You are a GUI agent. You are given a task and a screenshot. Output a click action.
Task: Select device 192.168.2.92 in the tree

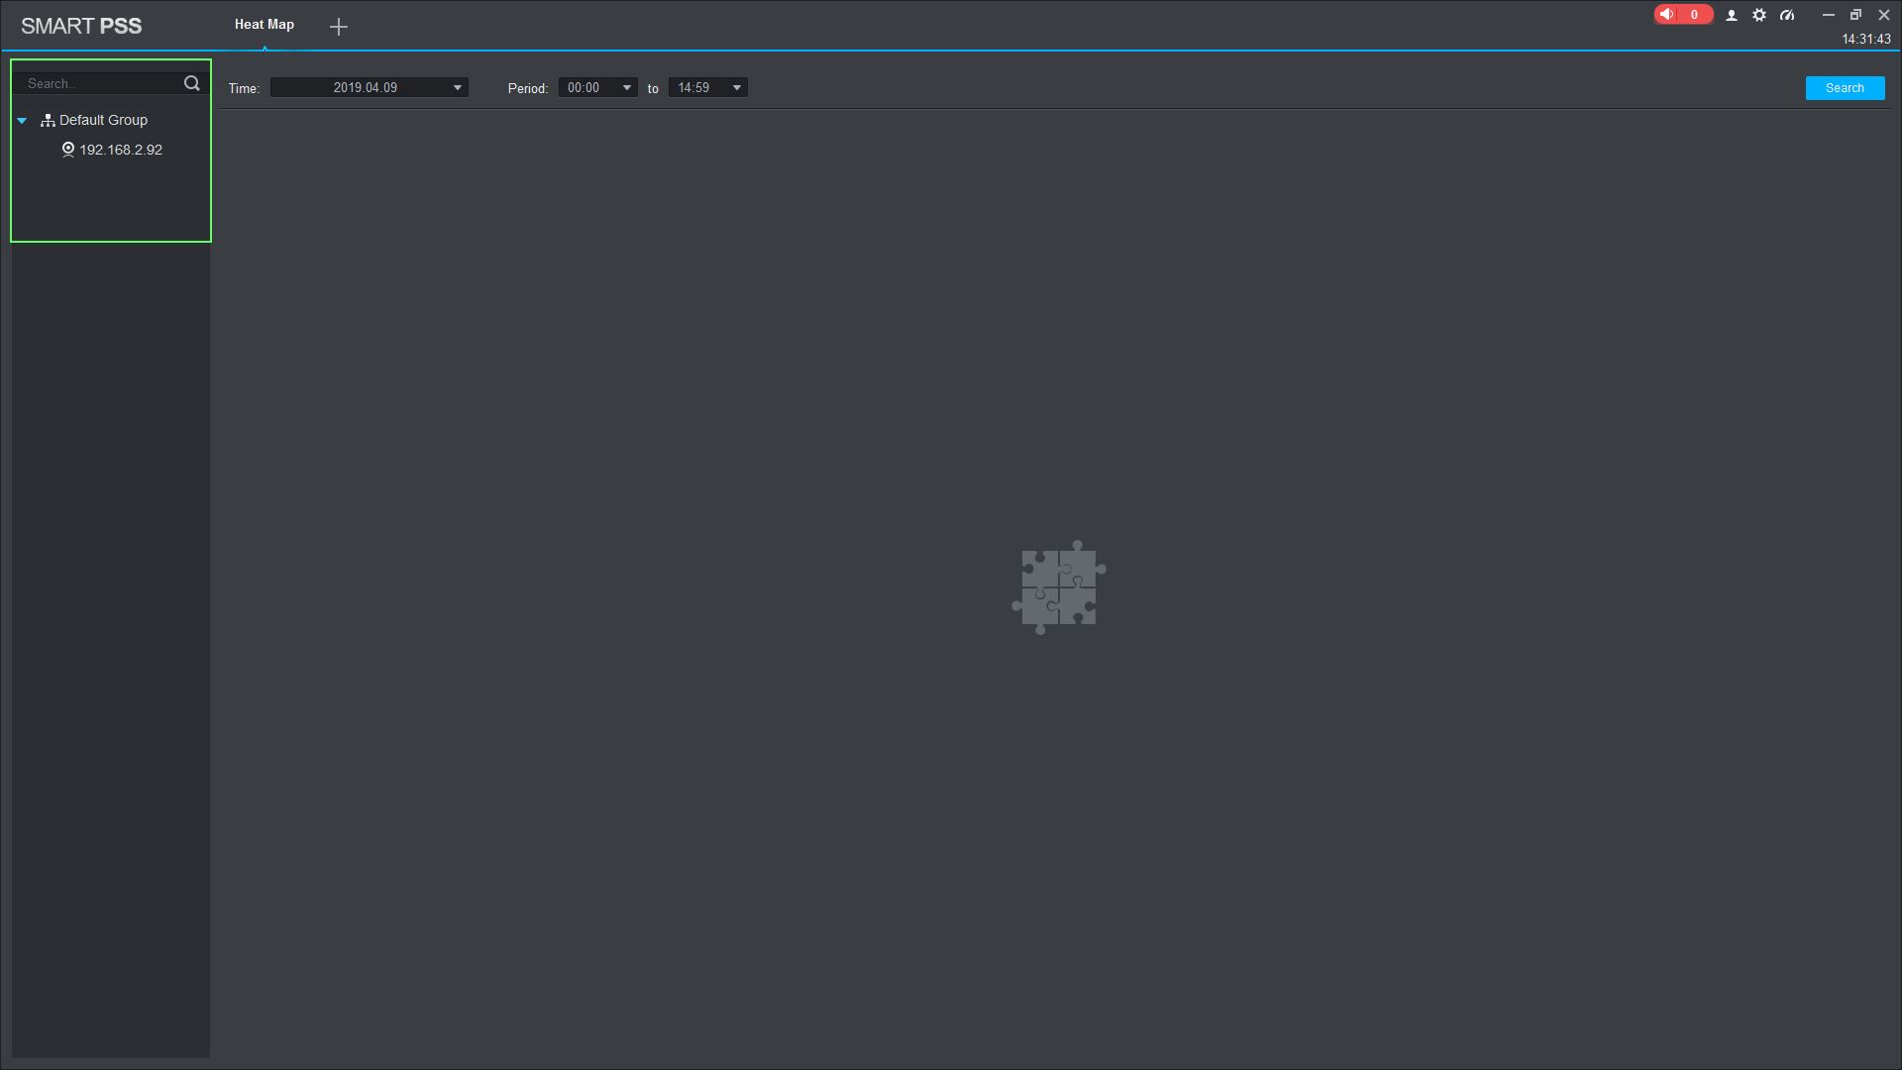coord(121,150)
